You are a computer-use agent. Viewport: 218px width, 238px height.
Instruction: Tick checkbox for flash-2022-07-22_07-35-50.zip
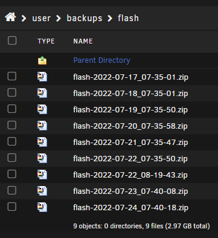pos(11,158)
